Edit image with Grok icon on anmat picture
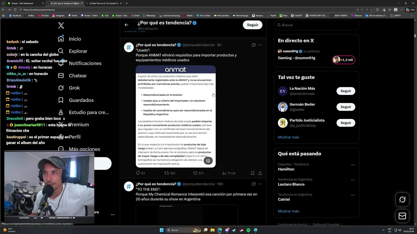 [208, 161]
